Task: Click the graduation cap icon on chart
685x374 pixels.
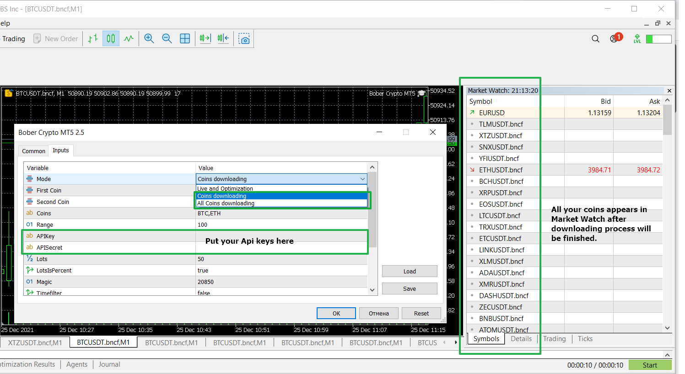Action: tap(422, 93)
